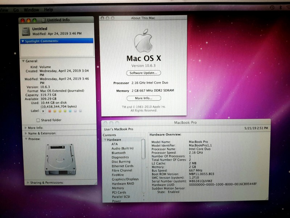Open the Window menu
290x218 pixels.
point(32,10)
